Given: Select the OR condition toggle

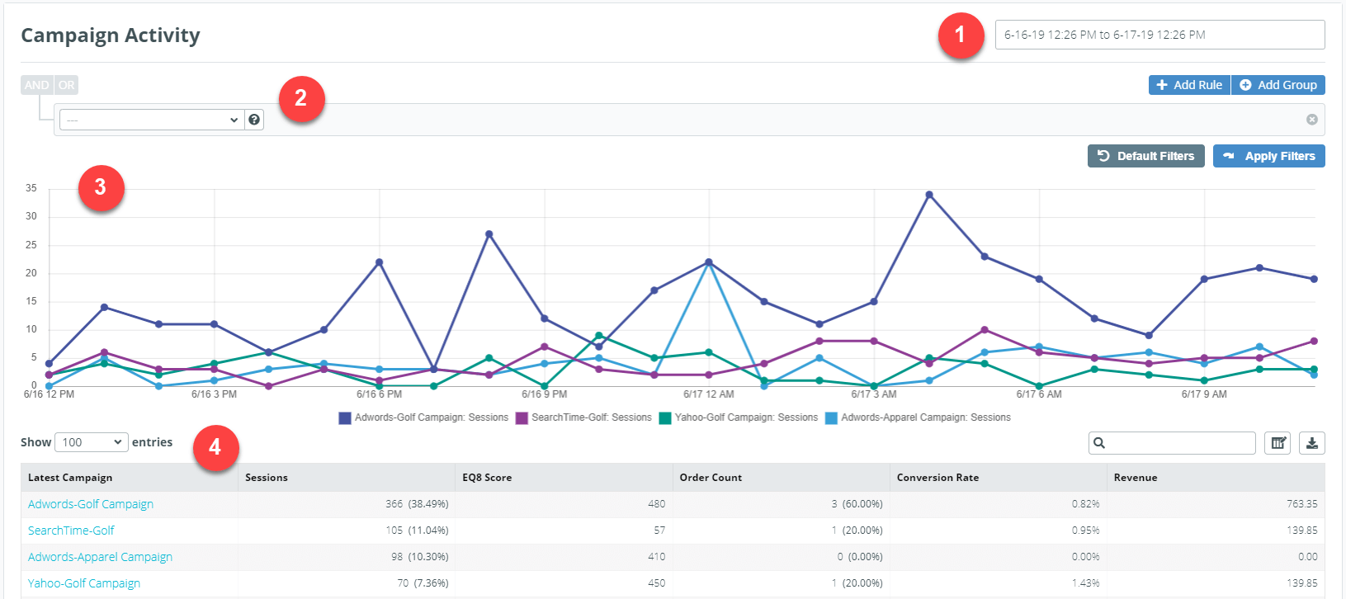Looking at the screenshot, I should coord(67,85).
